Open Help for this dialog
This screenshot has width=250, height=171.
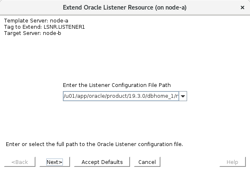point(232,162)
